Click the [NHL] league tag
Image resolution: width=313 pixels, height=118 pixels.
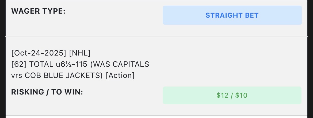pos(80,53)
